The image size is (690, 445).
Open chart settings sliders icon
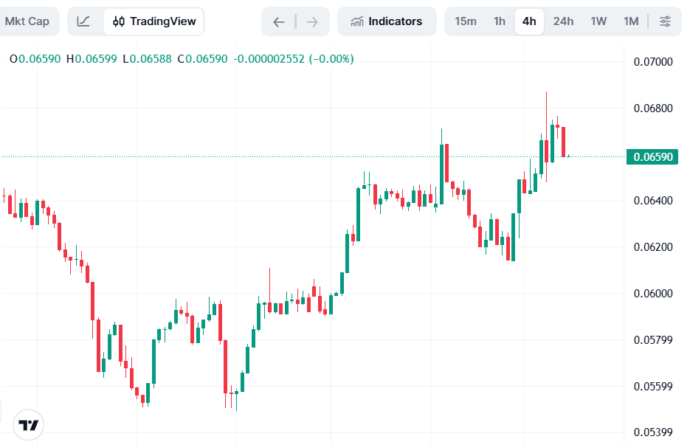click(x=665, y=21)
